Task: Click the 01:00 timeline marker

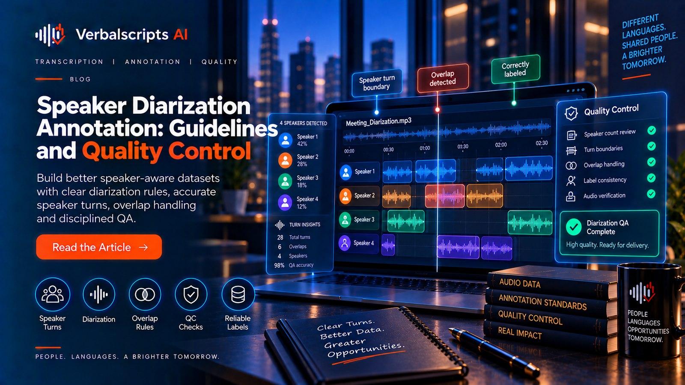Action: 425,148
